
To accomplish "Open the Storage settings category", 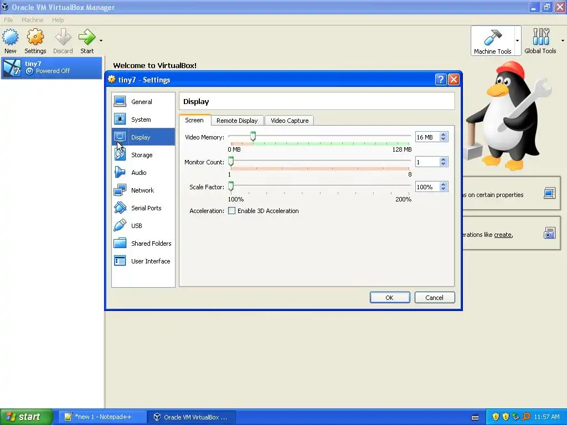I will coord(143,155).
